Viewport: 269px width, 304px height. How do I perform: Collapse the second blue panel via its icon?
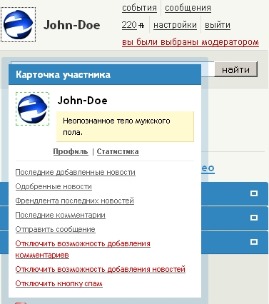click(x=254, y=218)
